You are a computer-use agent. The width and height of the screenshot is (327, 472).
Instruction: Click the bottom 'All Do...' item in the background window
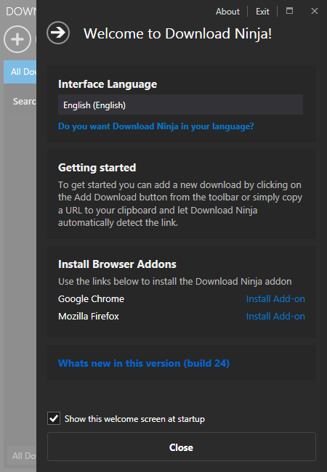click(22, 456)
